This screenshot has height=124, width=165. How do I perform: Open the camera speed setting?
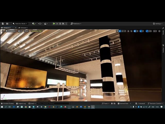[x=155, y=31]
